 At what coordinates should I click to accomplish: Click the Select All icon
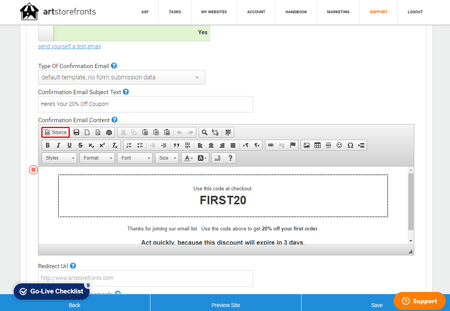pos(228,132)
